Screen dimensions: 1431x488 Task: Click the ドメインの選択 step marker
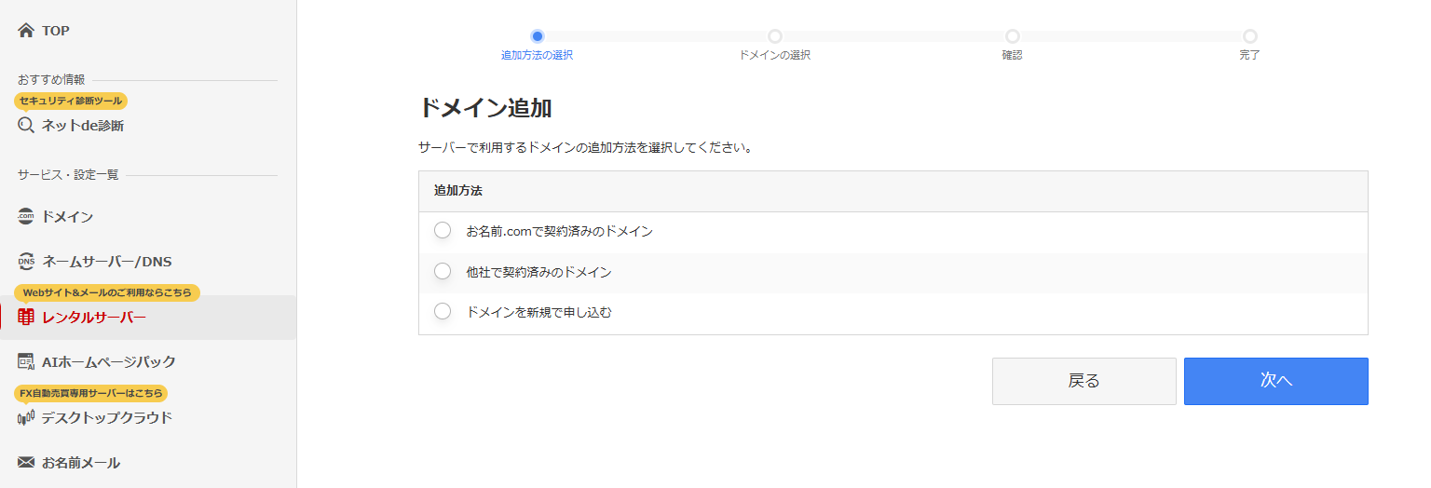[x=774, y=36]
